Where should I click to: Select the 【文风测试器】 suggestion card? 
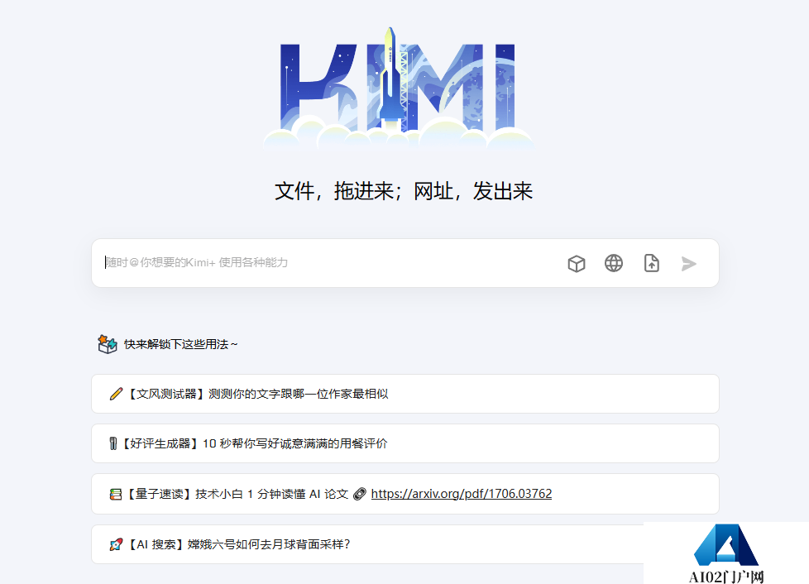pyautogui.click(x=405, y=394)
